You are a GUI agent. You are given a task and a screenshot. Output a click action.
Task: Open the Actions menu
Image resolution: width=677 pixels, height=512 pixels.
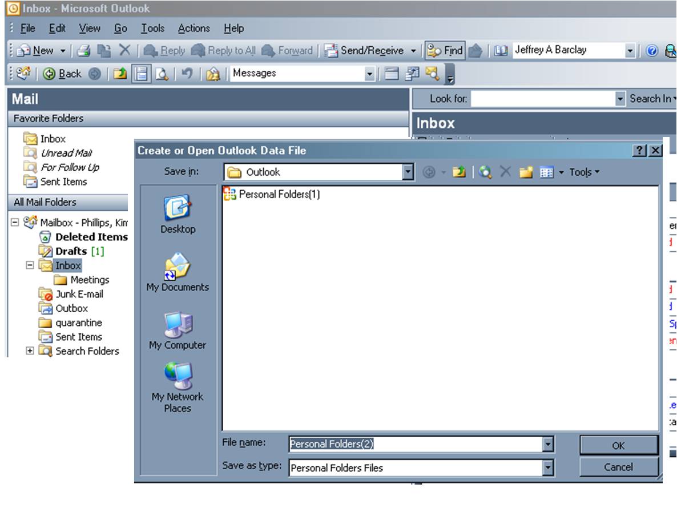[x=194, y=29]
